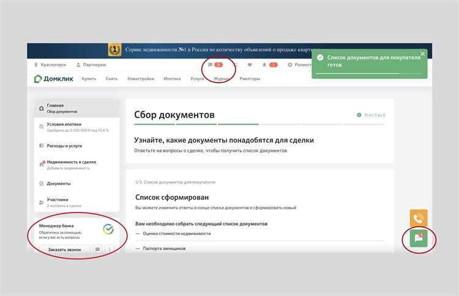Image resolution: width=459 pixels, height=296 pixels.
Task: Click '1/3. Список документов для покупателя' text
Action: 175,182
